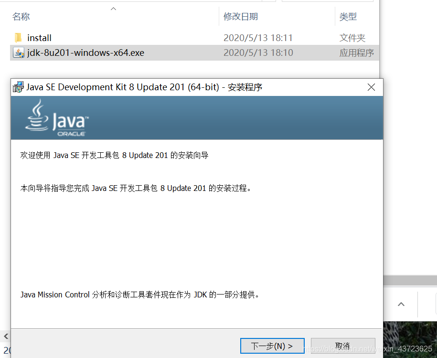Click the Java Mission Control notice text
Viewport: 437px width, 358px height.
140,295
